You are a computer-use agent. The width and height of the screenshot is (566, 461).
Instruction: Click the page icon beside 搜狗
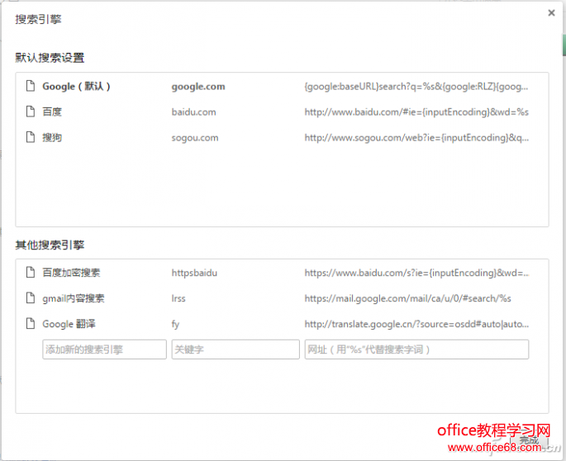31,137
